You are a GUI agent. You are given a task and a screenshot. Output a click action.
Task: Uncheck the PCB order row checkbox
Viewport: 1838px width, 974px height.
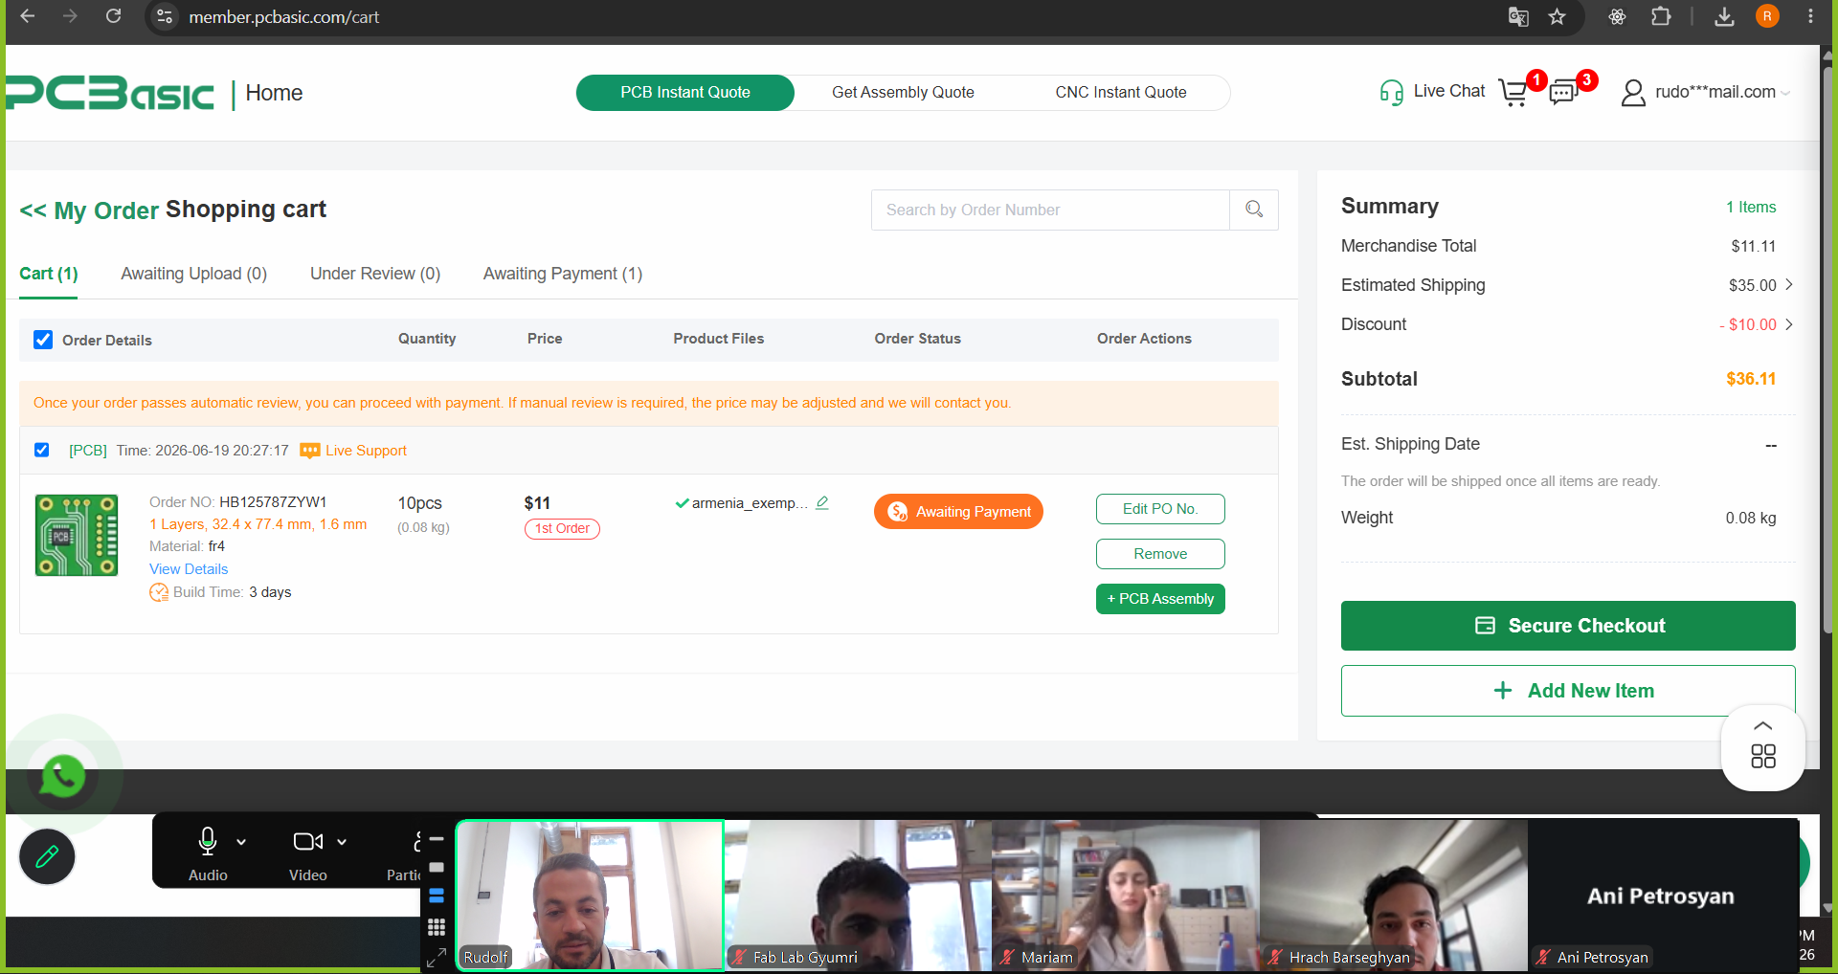point(42,450)
